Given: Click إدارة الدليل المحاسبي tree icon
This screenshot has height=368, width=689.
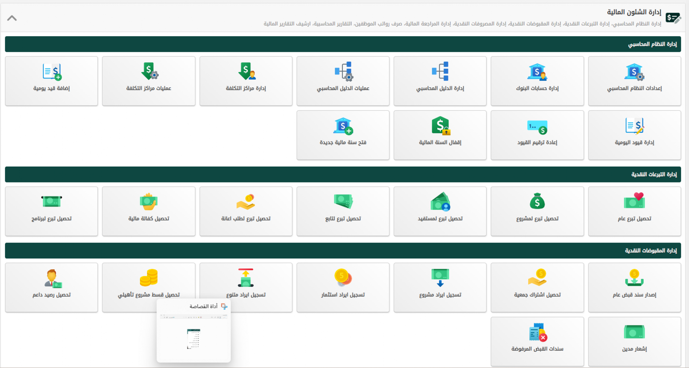Looking at the screenshot, I should (x=440, y=71).
